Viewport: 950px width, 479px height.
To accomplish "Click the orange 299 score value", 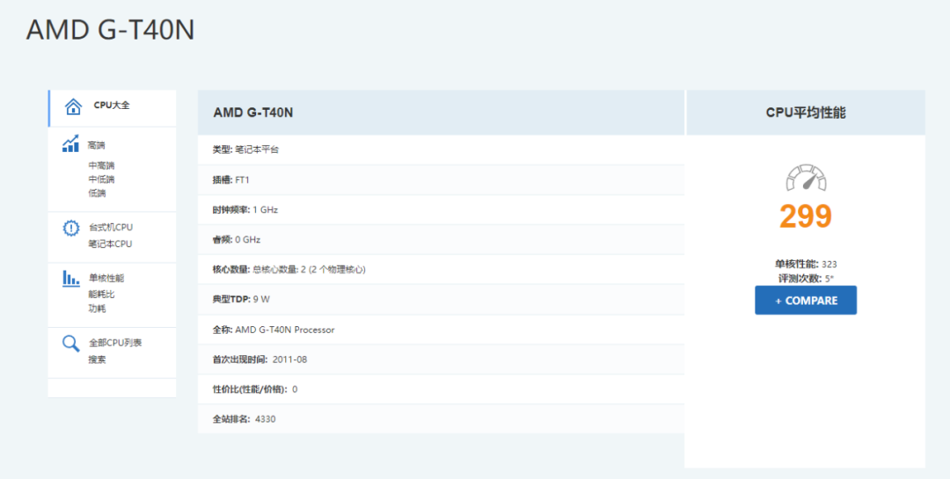I will tap(806, 216).
